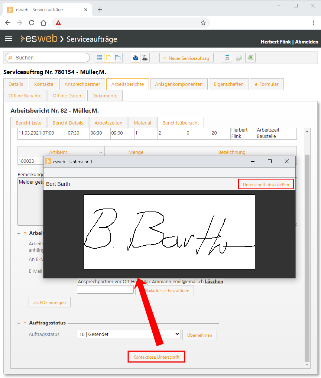Switch to Material subtab
The image size is (321, 378).
[142, 123]
